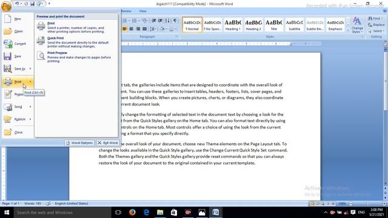
Task: Apply the Title style
Action: 274,25
